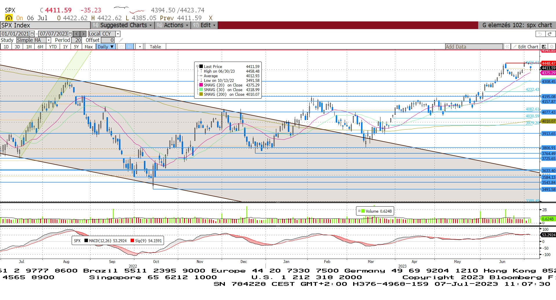Select the 1M range tab
Viewport: 556px width, 300px height.
click(x=29, y=47)
